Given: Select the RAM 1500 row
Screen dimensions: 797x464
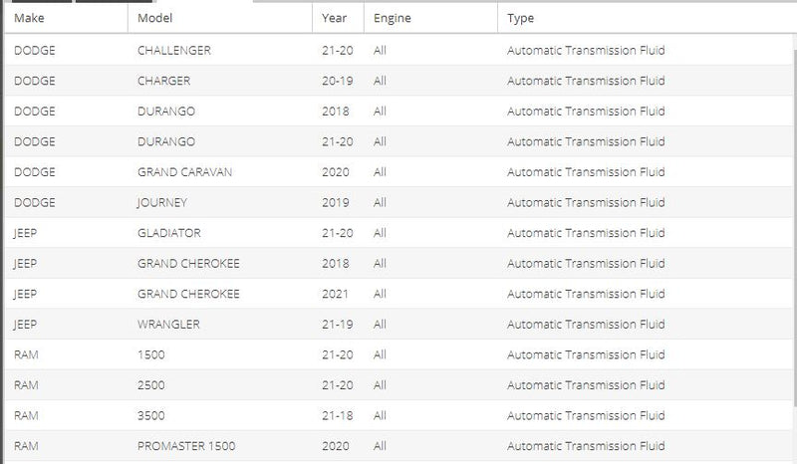Looking at the screenshot, I should click(150, 355).
